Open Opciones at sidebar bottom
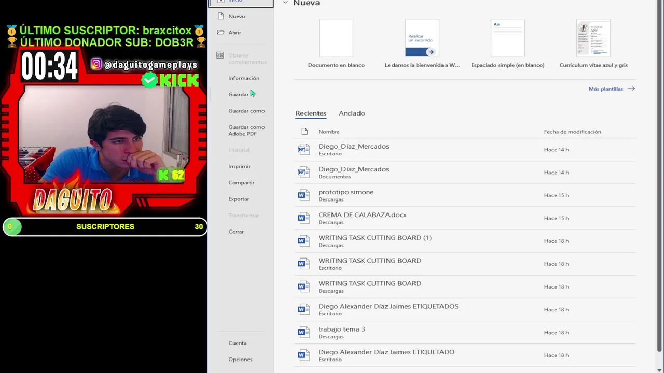This screenshot has height=373, width=664. (x=240, y=360)
